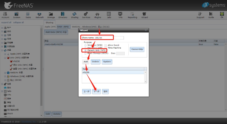Open the Account toolbar icon
The height and width of the screenshot is (124, 227).
5,15
